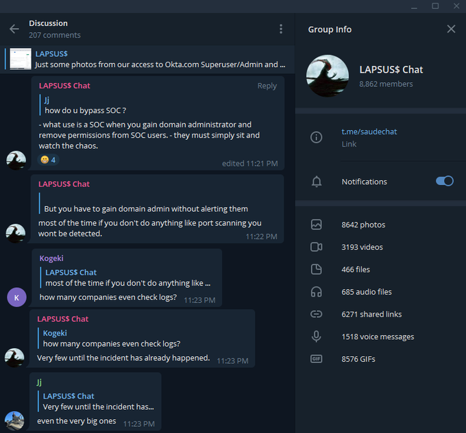Open LAPSUS$ Chat sender name on 'what use is a SOC' message
The height and width of the screenshot is (433, 466).
64,86
